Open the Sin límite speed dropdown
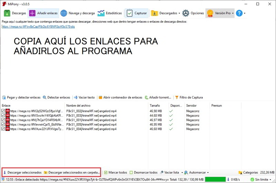The width and height of the screenshot is (276, 183). point(272,180)
